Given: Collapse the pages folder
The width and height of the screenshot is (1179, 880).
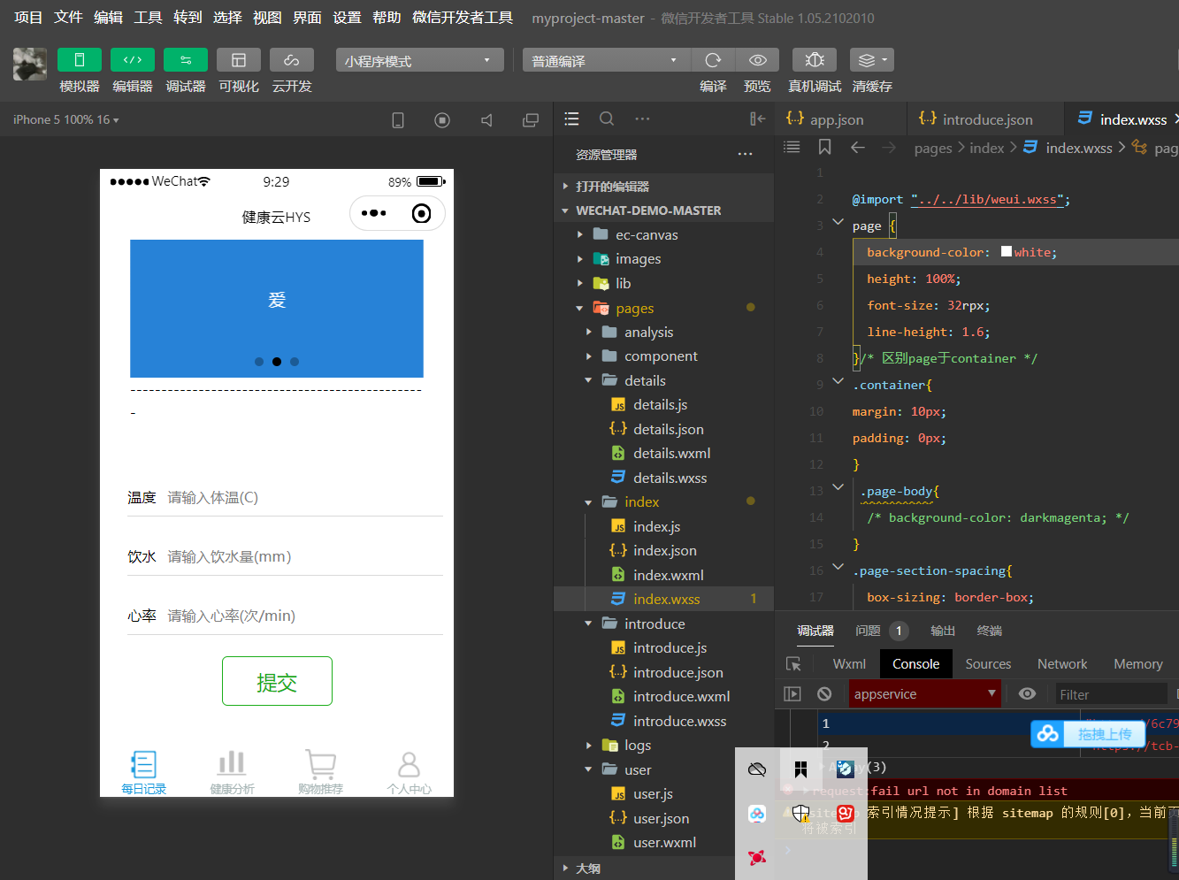Looking at the screenshot, I should (663, 308).
